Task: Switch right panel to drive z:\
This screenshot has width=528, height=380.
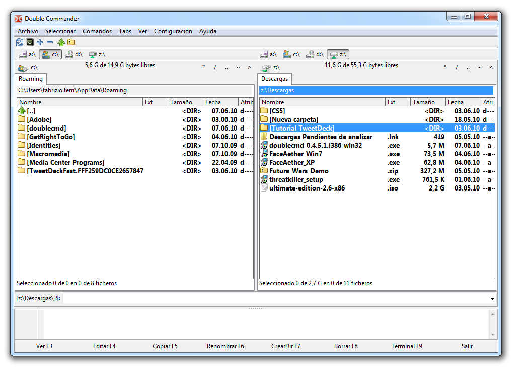Action: 338,54
